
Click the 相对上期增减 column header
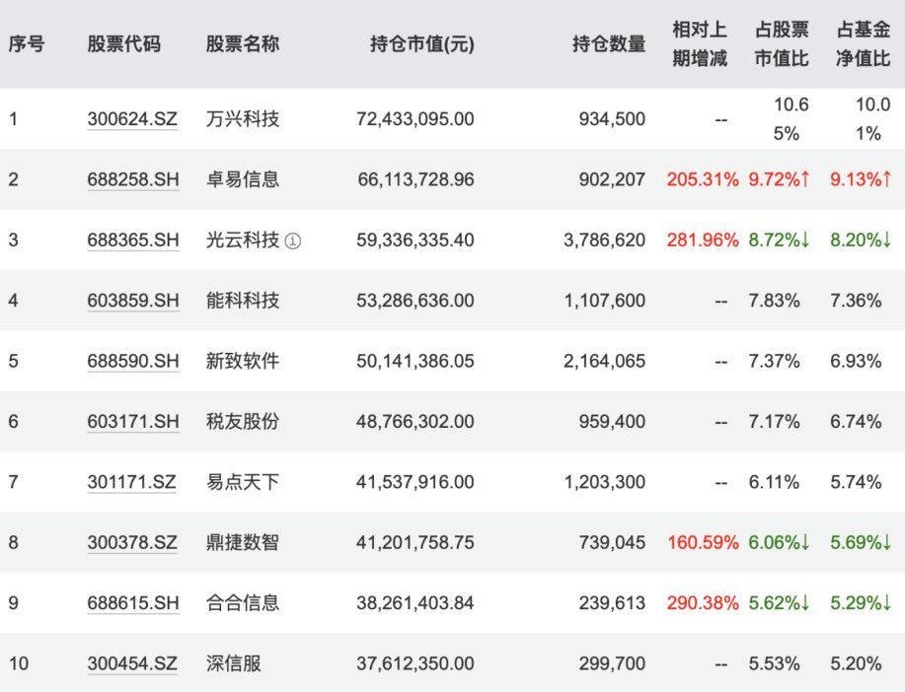[698, 43]
